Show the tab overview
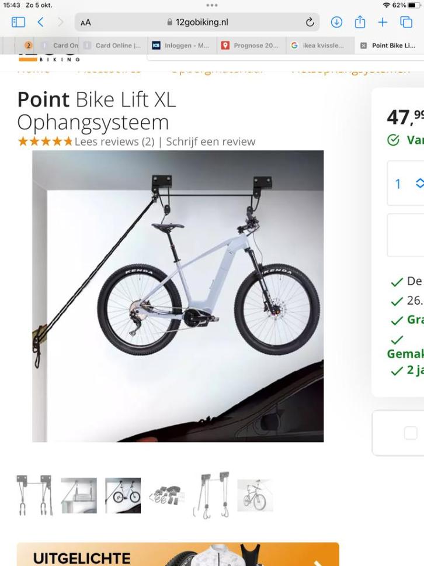This screenshot has width=424, height=566. tap(406, 22)
